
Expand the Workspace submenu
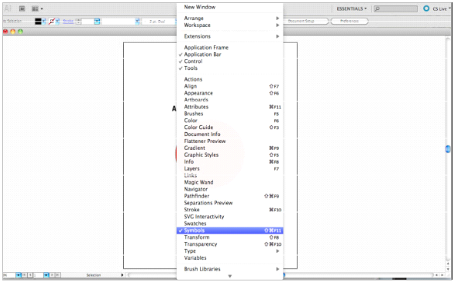(230, 25)
